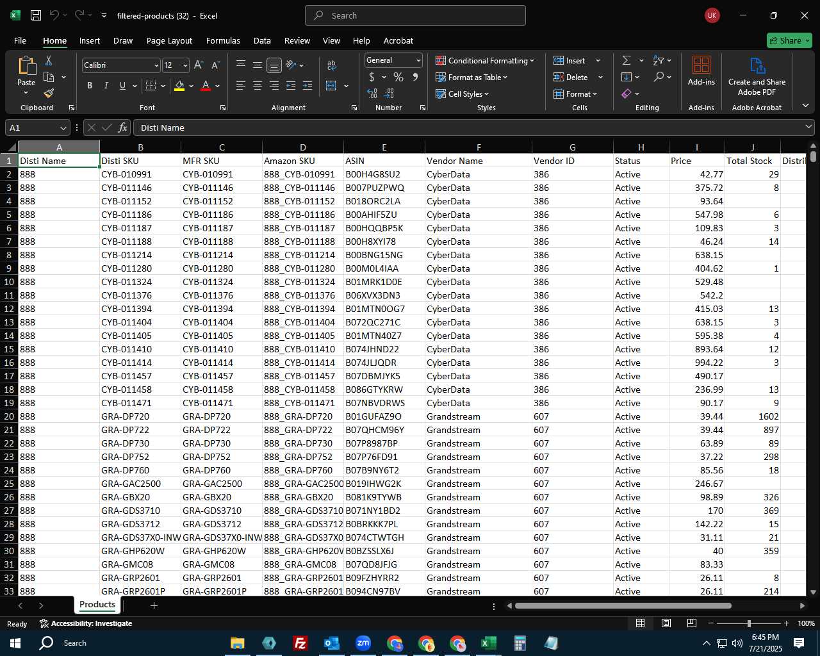This screenshot has width=820, height=656.
Task: Expand Conditional Formatting menu
Action: click(485, 60)
